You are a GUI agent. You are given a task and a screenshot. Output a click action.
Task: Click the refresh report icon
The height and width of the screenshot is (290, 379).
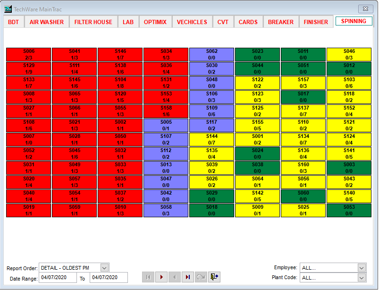200,277
